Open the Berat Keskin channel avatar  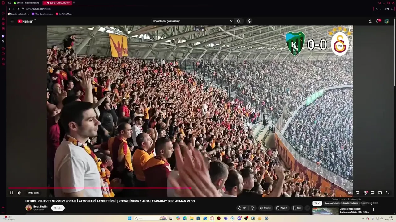pos(28,208)
